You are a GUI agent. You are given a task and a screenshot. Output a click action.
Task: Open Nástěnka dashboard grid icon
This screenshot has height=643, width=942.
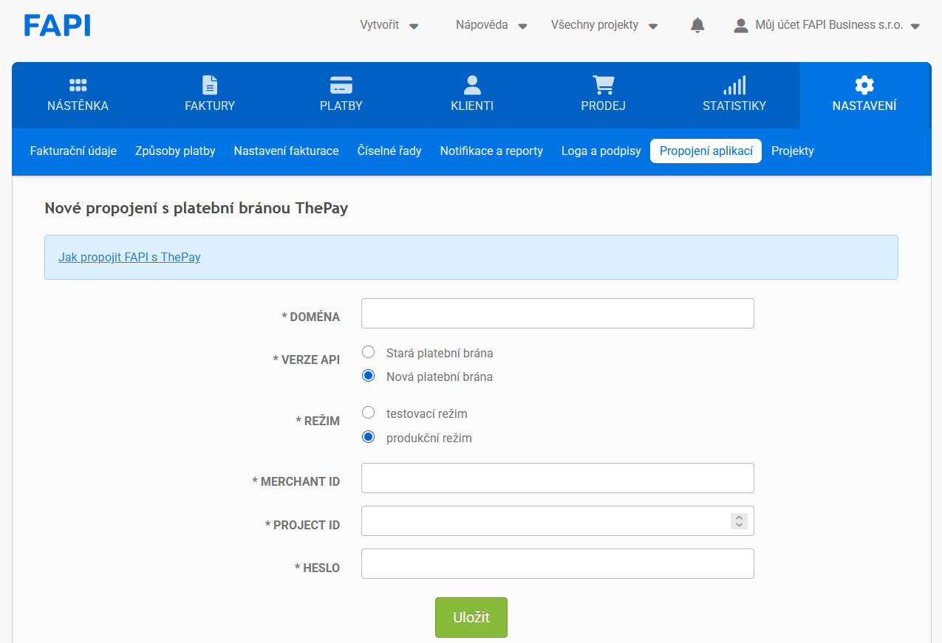[78, 85]
